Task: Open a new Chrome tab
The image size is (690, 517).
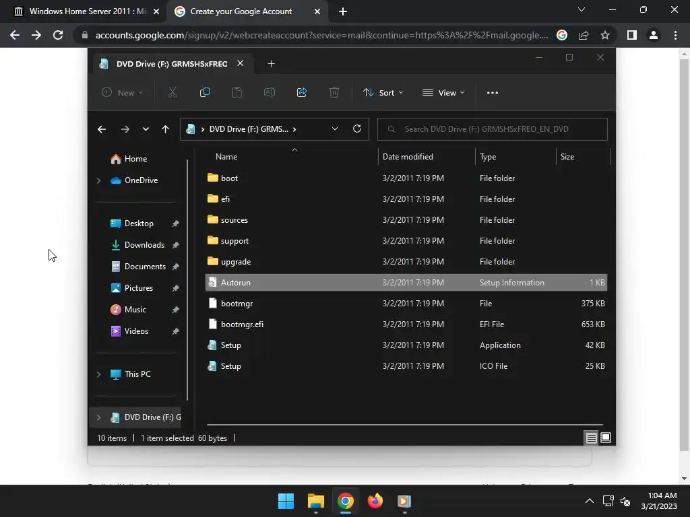Action: (343, 12)
